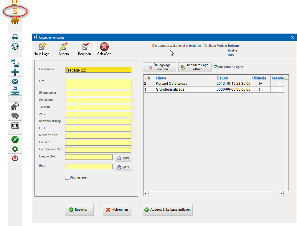
Task: Click into the Einsatzleiter input field
Action: [98, 93]
